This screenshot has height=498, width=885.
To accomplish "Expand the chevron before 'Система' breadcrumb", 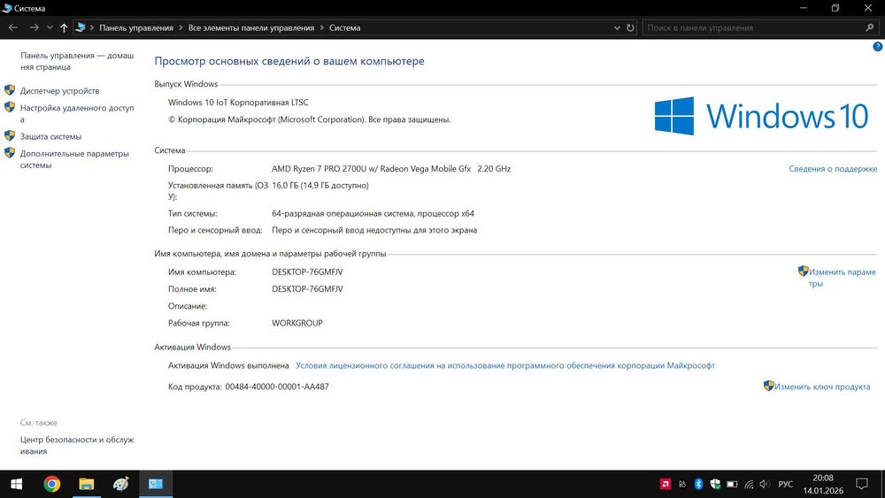I will point(322,27).
